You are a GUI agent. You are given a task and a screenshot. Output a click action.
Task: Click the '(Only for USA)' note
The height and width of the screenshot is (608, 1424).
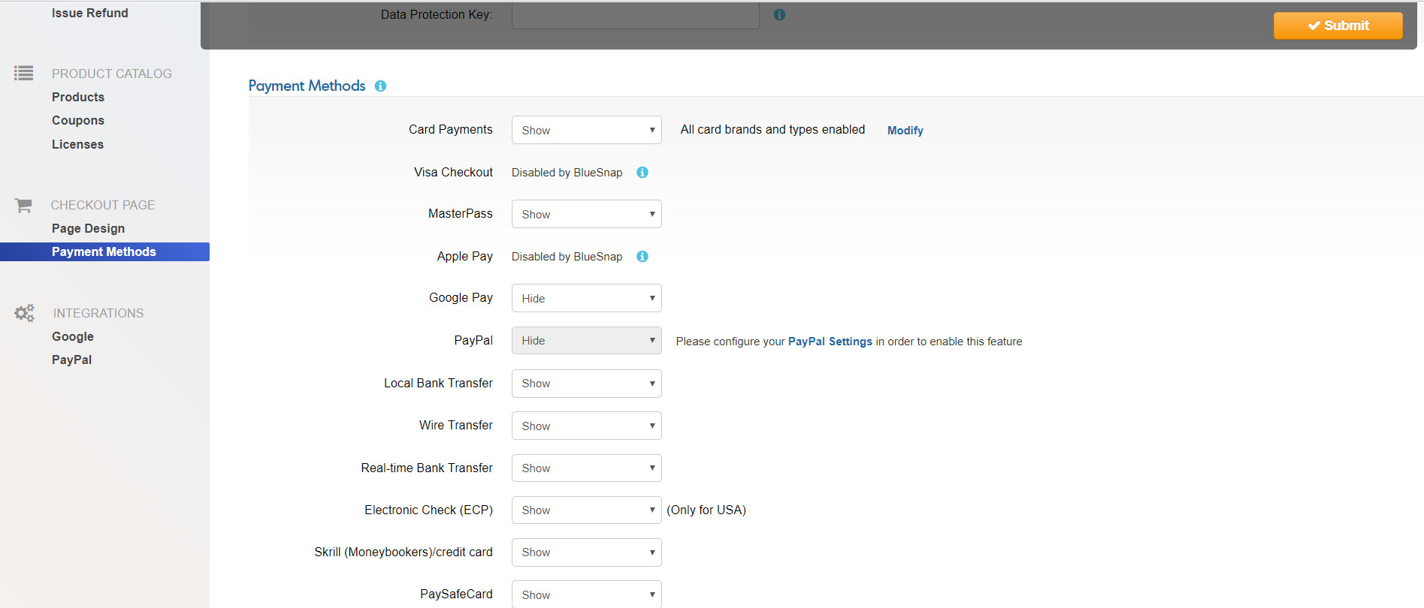click(706, 510)
